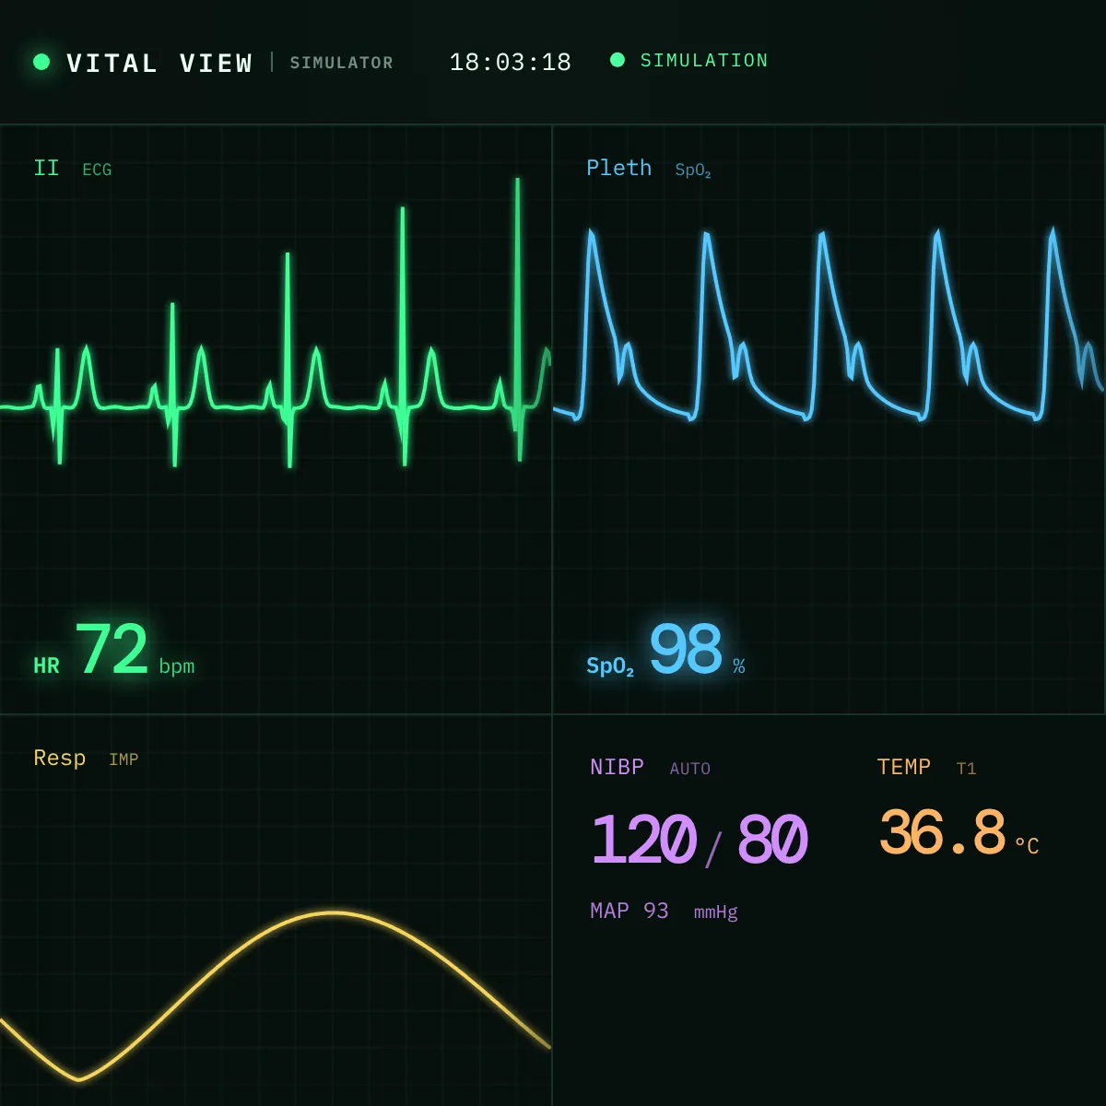Click the Pleth waveform label
Image resolution: width=1106 pixels, height=1106 pixels.
tap(619, 168)
